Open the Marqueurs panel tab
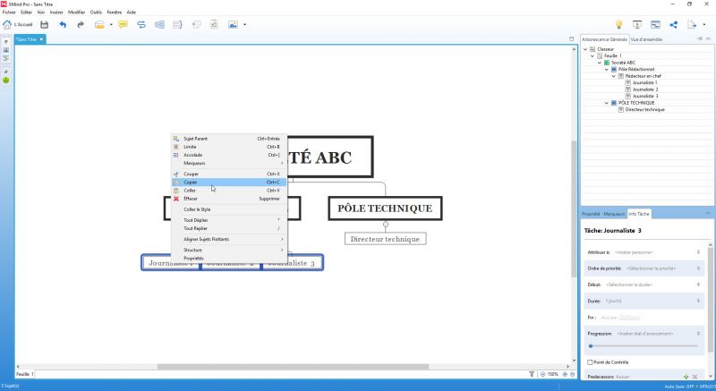 pyautogui.click(x=614, y=214)
